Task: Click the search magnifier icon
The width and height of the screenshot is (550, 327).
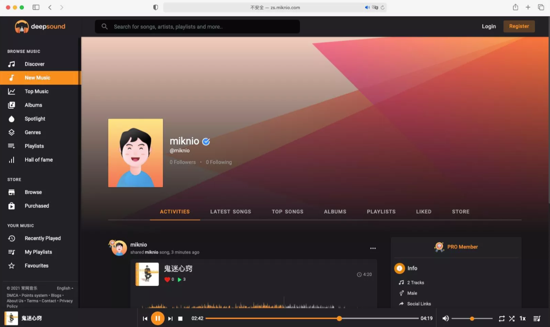Action: [x=105, y=27]
